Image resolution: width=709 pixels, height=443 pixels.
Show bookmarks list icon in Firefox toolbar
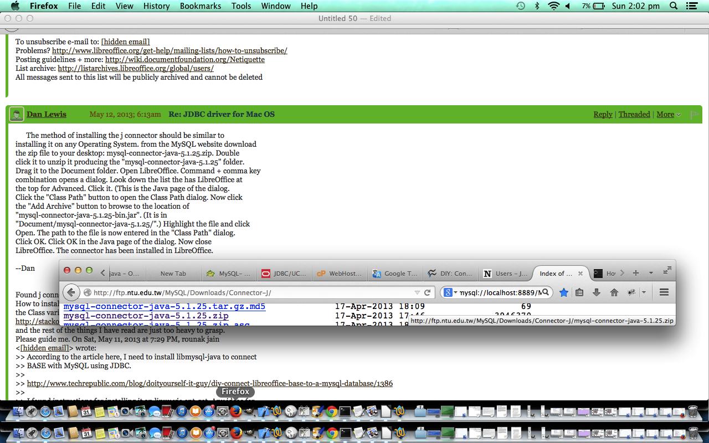coord(579,292)
